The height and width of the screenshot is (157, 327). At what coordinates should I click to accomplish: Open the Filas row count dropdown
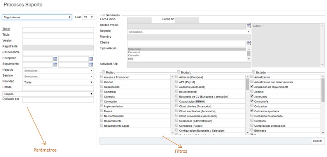tap(88, 17)
